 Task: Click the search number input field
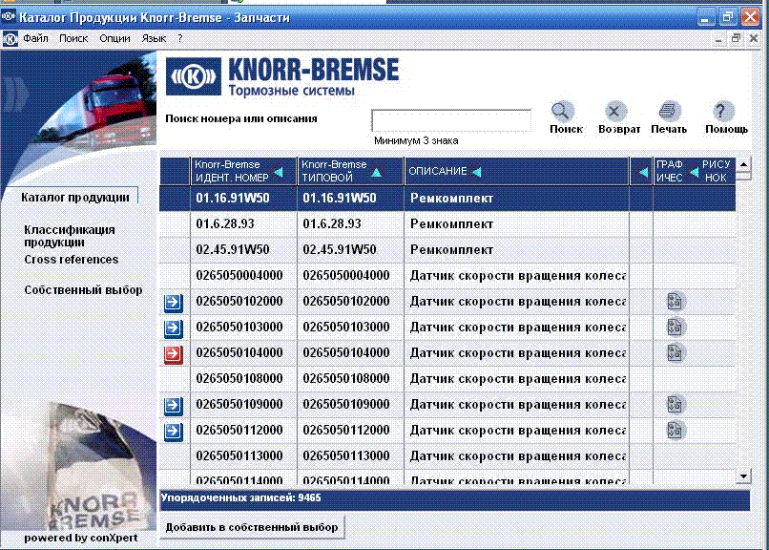point(450,120)
